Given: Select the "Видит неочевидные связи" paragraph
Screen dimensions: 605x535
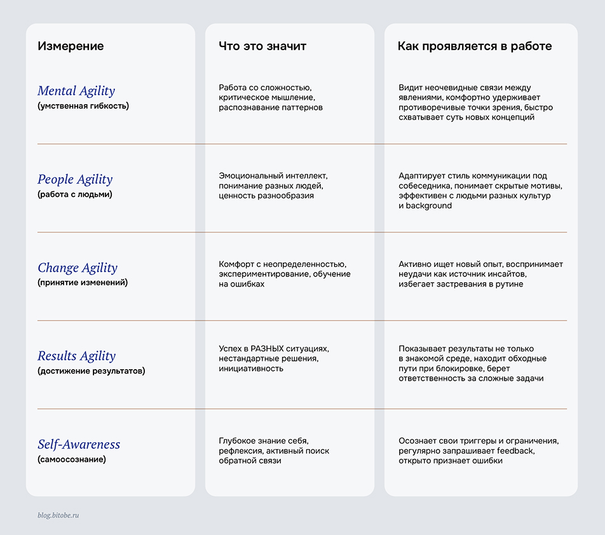Looking at the screenshot, I should 475,102.
